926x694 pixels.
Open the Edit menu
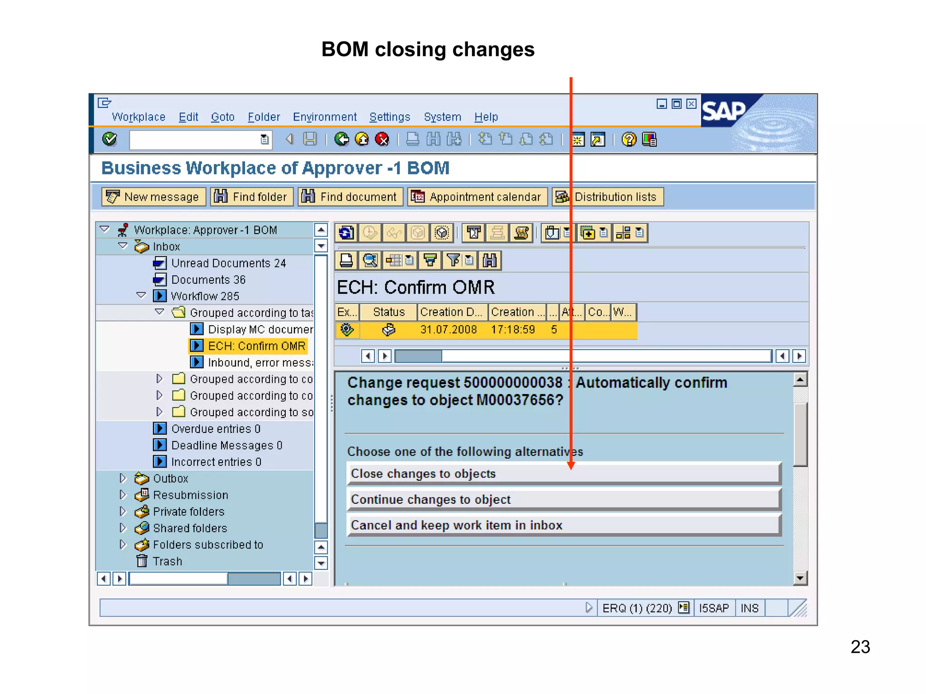point(189,117)
